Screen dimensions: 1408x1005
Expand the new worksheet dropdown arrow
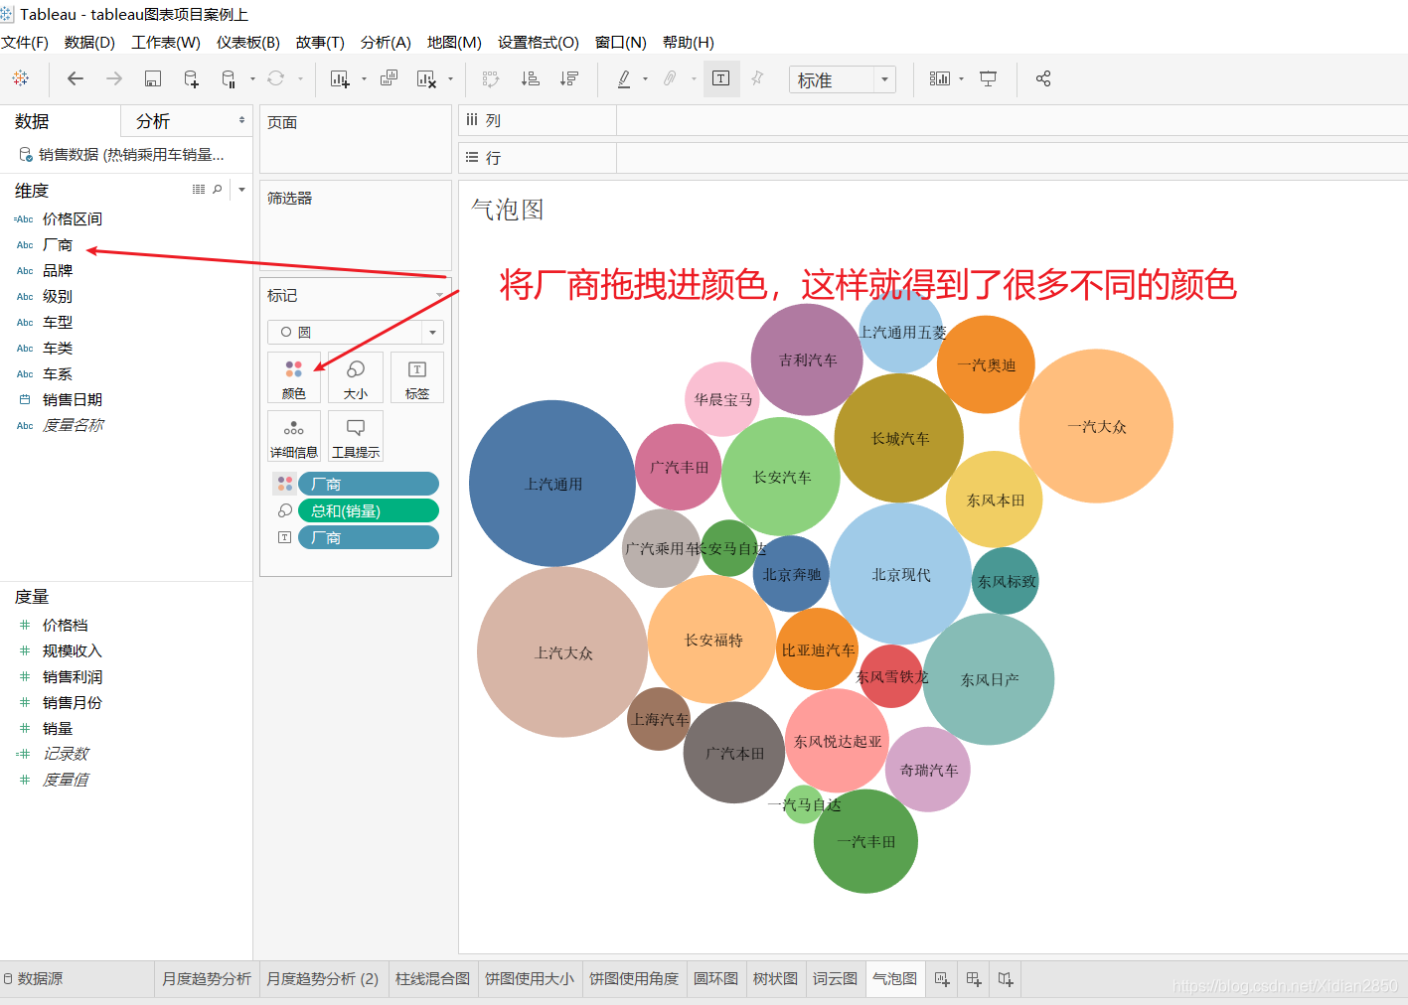pos(364,78)
